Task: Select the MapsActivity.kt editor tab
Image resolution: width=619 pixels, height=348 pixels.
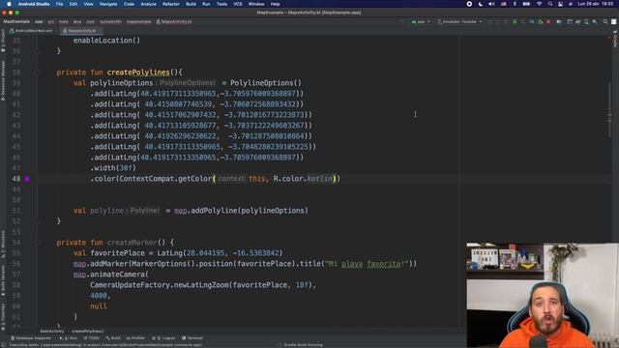Action: coord(81,30)
